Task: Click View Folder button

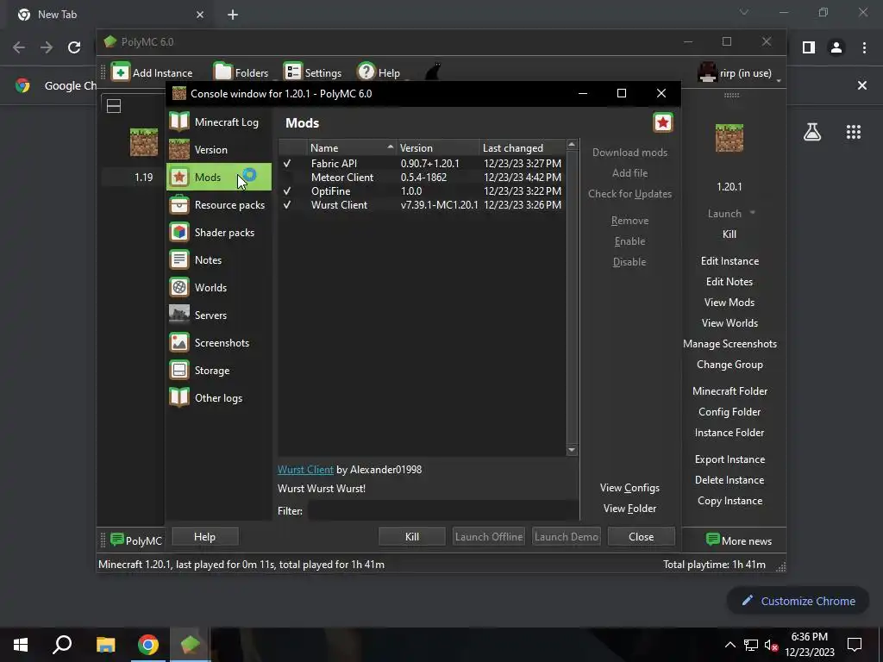Action: tap(629, 509)
